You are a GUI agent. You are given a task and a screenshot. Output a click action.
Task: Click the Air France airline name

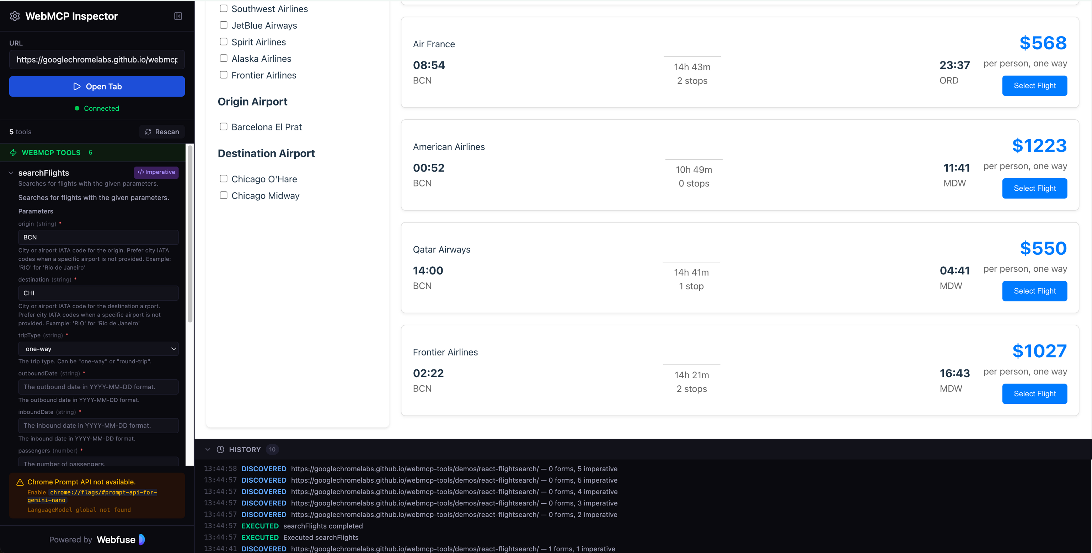(434, 44)
